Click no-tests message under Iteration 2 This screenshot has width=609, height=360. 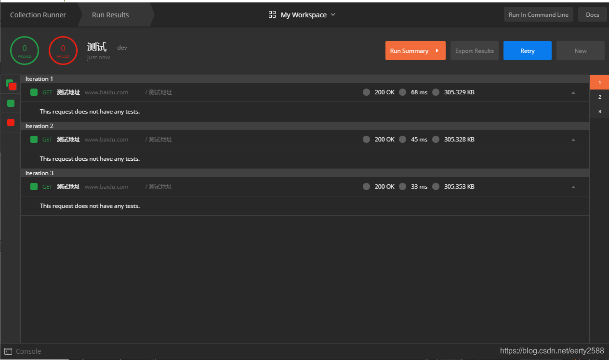pyautogui.click(x=90, y=159)
